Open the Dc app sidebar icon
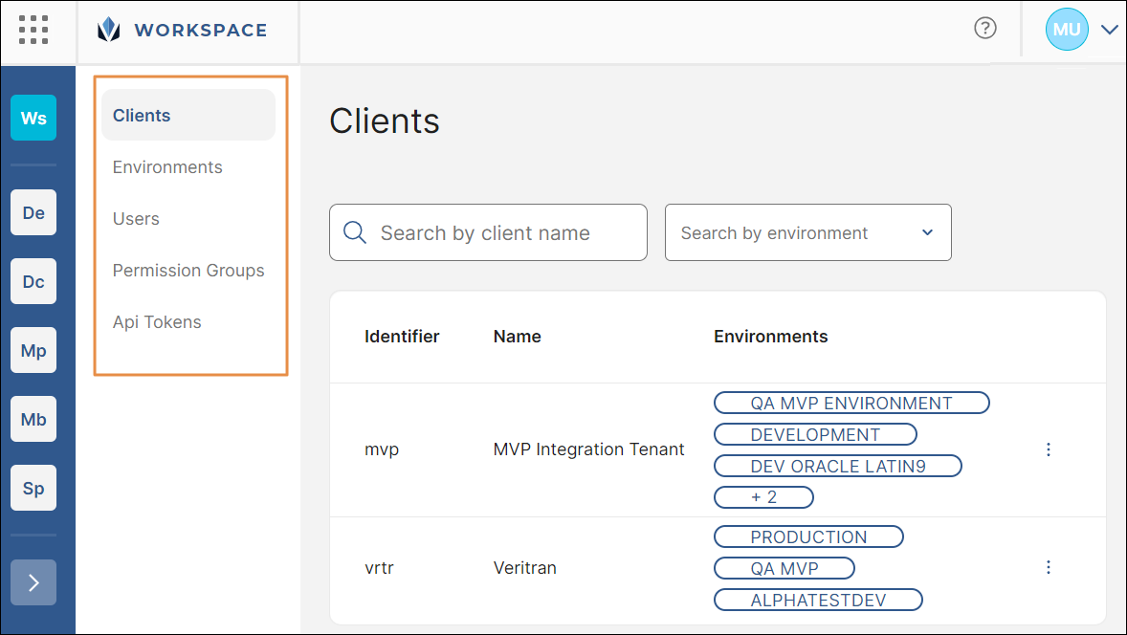 coord(33,282)
